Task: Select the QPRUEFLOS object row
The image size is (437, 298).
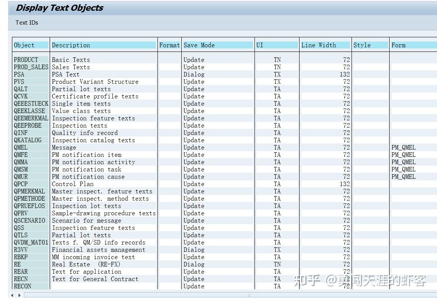Action: coord(31,206)
